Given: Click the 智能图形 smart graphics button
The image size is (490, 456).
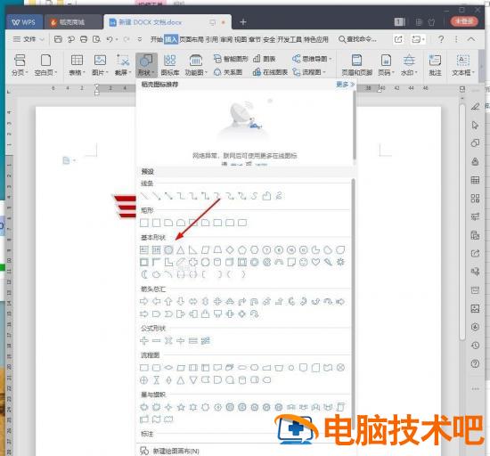Looking at the screenshot, I should [x=231, y=59].
